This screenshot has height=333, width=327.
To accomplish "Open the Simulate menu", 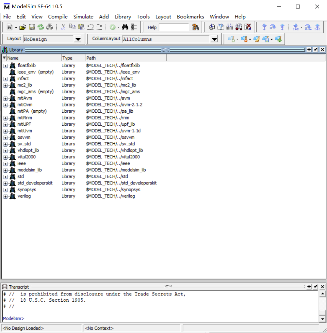I will coord(83,17).
